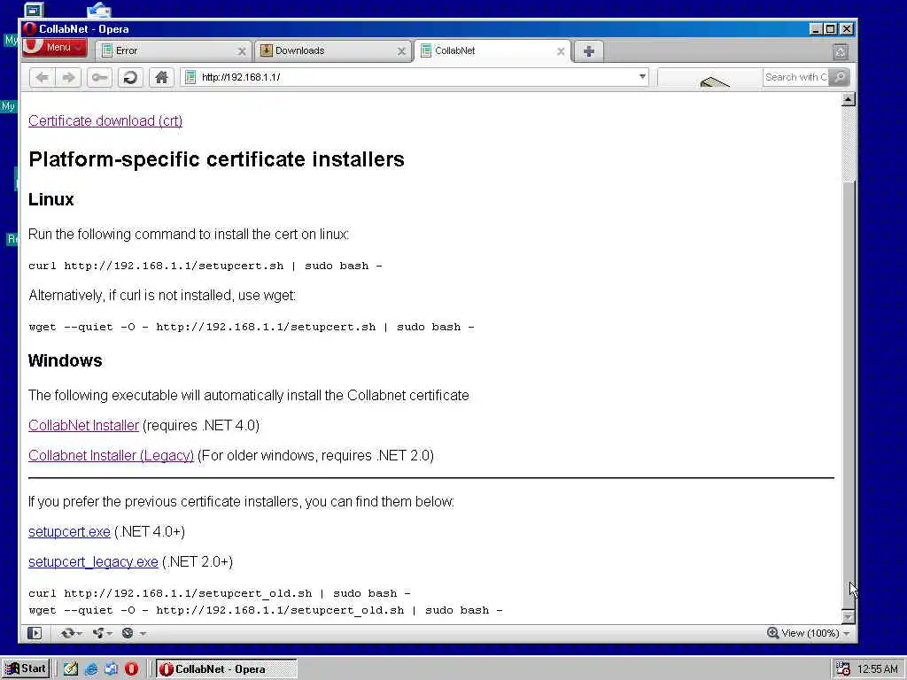Open the Collabnet Installer (Legacy) link
Image resolution: width=907 pixels, height=680 pixels.
point(111,456)
